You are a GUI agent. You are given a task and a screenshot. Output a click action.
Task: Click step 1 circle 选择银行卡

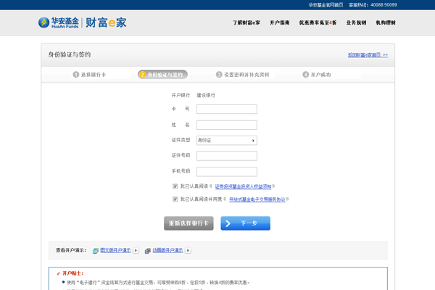click(x=76, y=75)
